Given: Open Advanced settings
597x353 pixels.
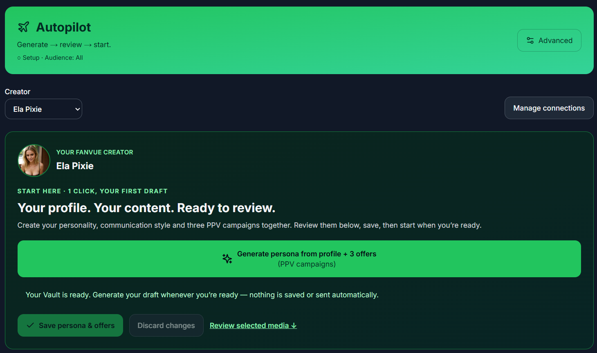Looking at the screenshot, I should [x=549, y=40].
